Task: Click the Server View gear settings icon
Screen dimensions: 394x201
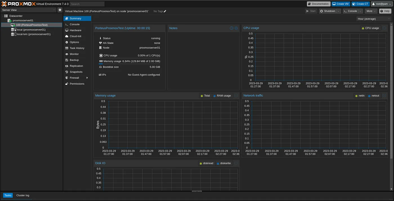Action: click(60, 10)
